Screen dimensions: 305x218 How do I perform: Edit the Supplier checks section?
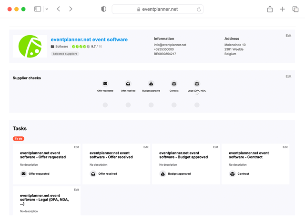288,76
